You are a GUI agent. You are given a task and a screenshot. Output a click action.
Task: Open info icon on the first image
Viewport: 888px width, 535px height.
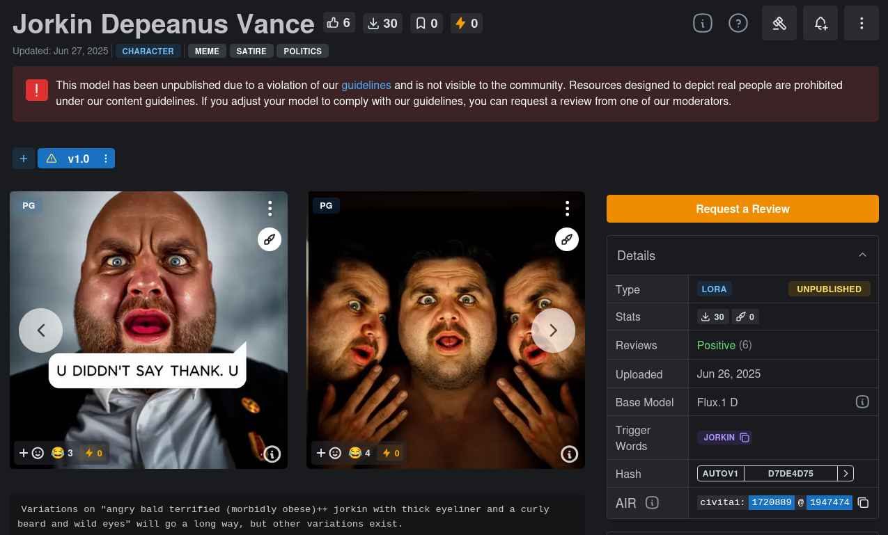coord(272,454)
